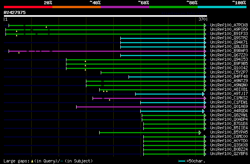
Task: Open the UniRef100_Q67ZZ0 hit label
Action: pyautogui.click(x=229, y=55)
